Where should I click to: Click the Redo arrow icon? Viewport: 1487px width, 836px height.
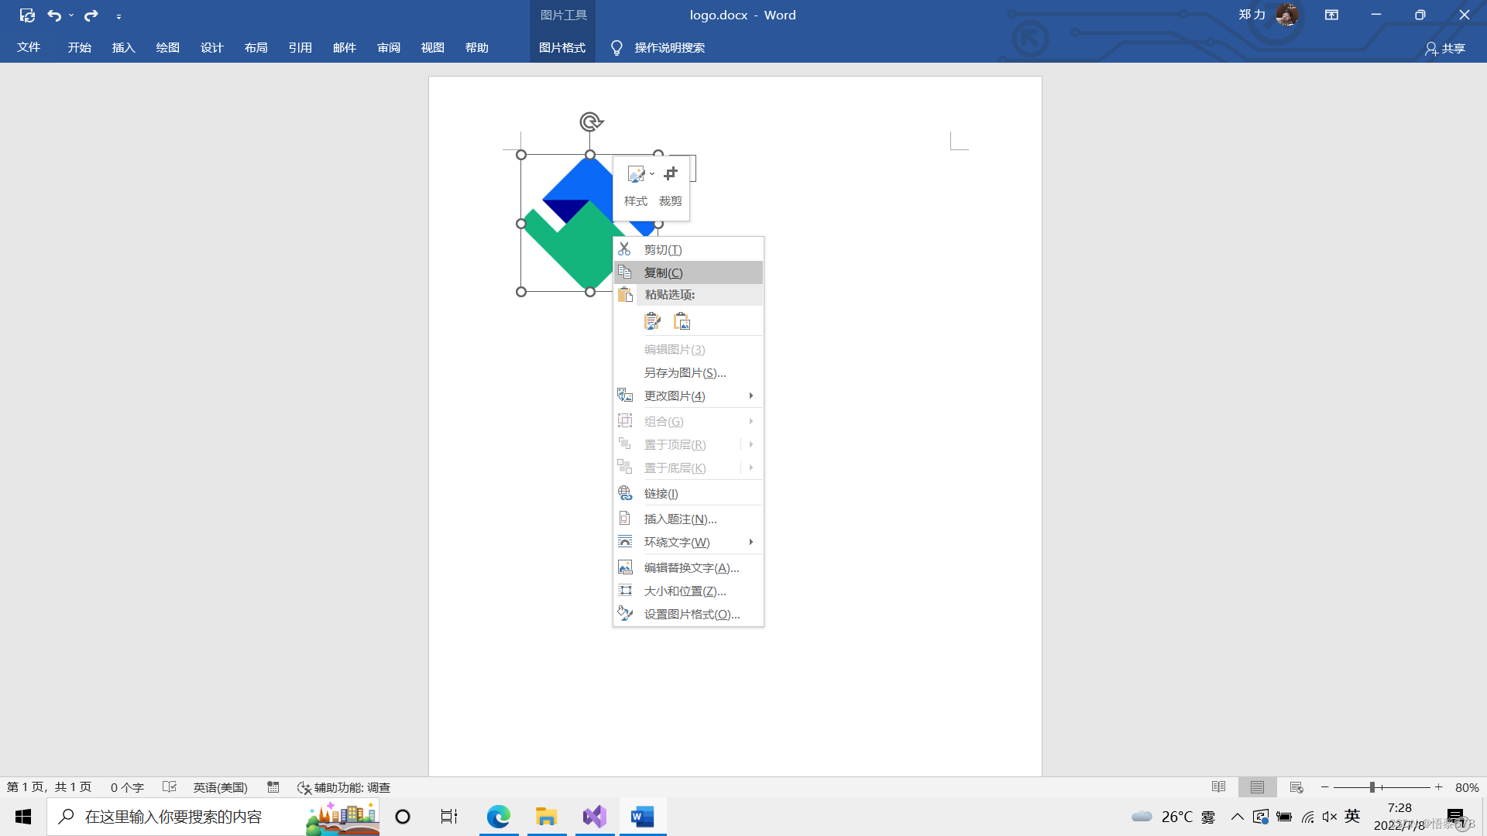pos(91,15)
